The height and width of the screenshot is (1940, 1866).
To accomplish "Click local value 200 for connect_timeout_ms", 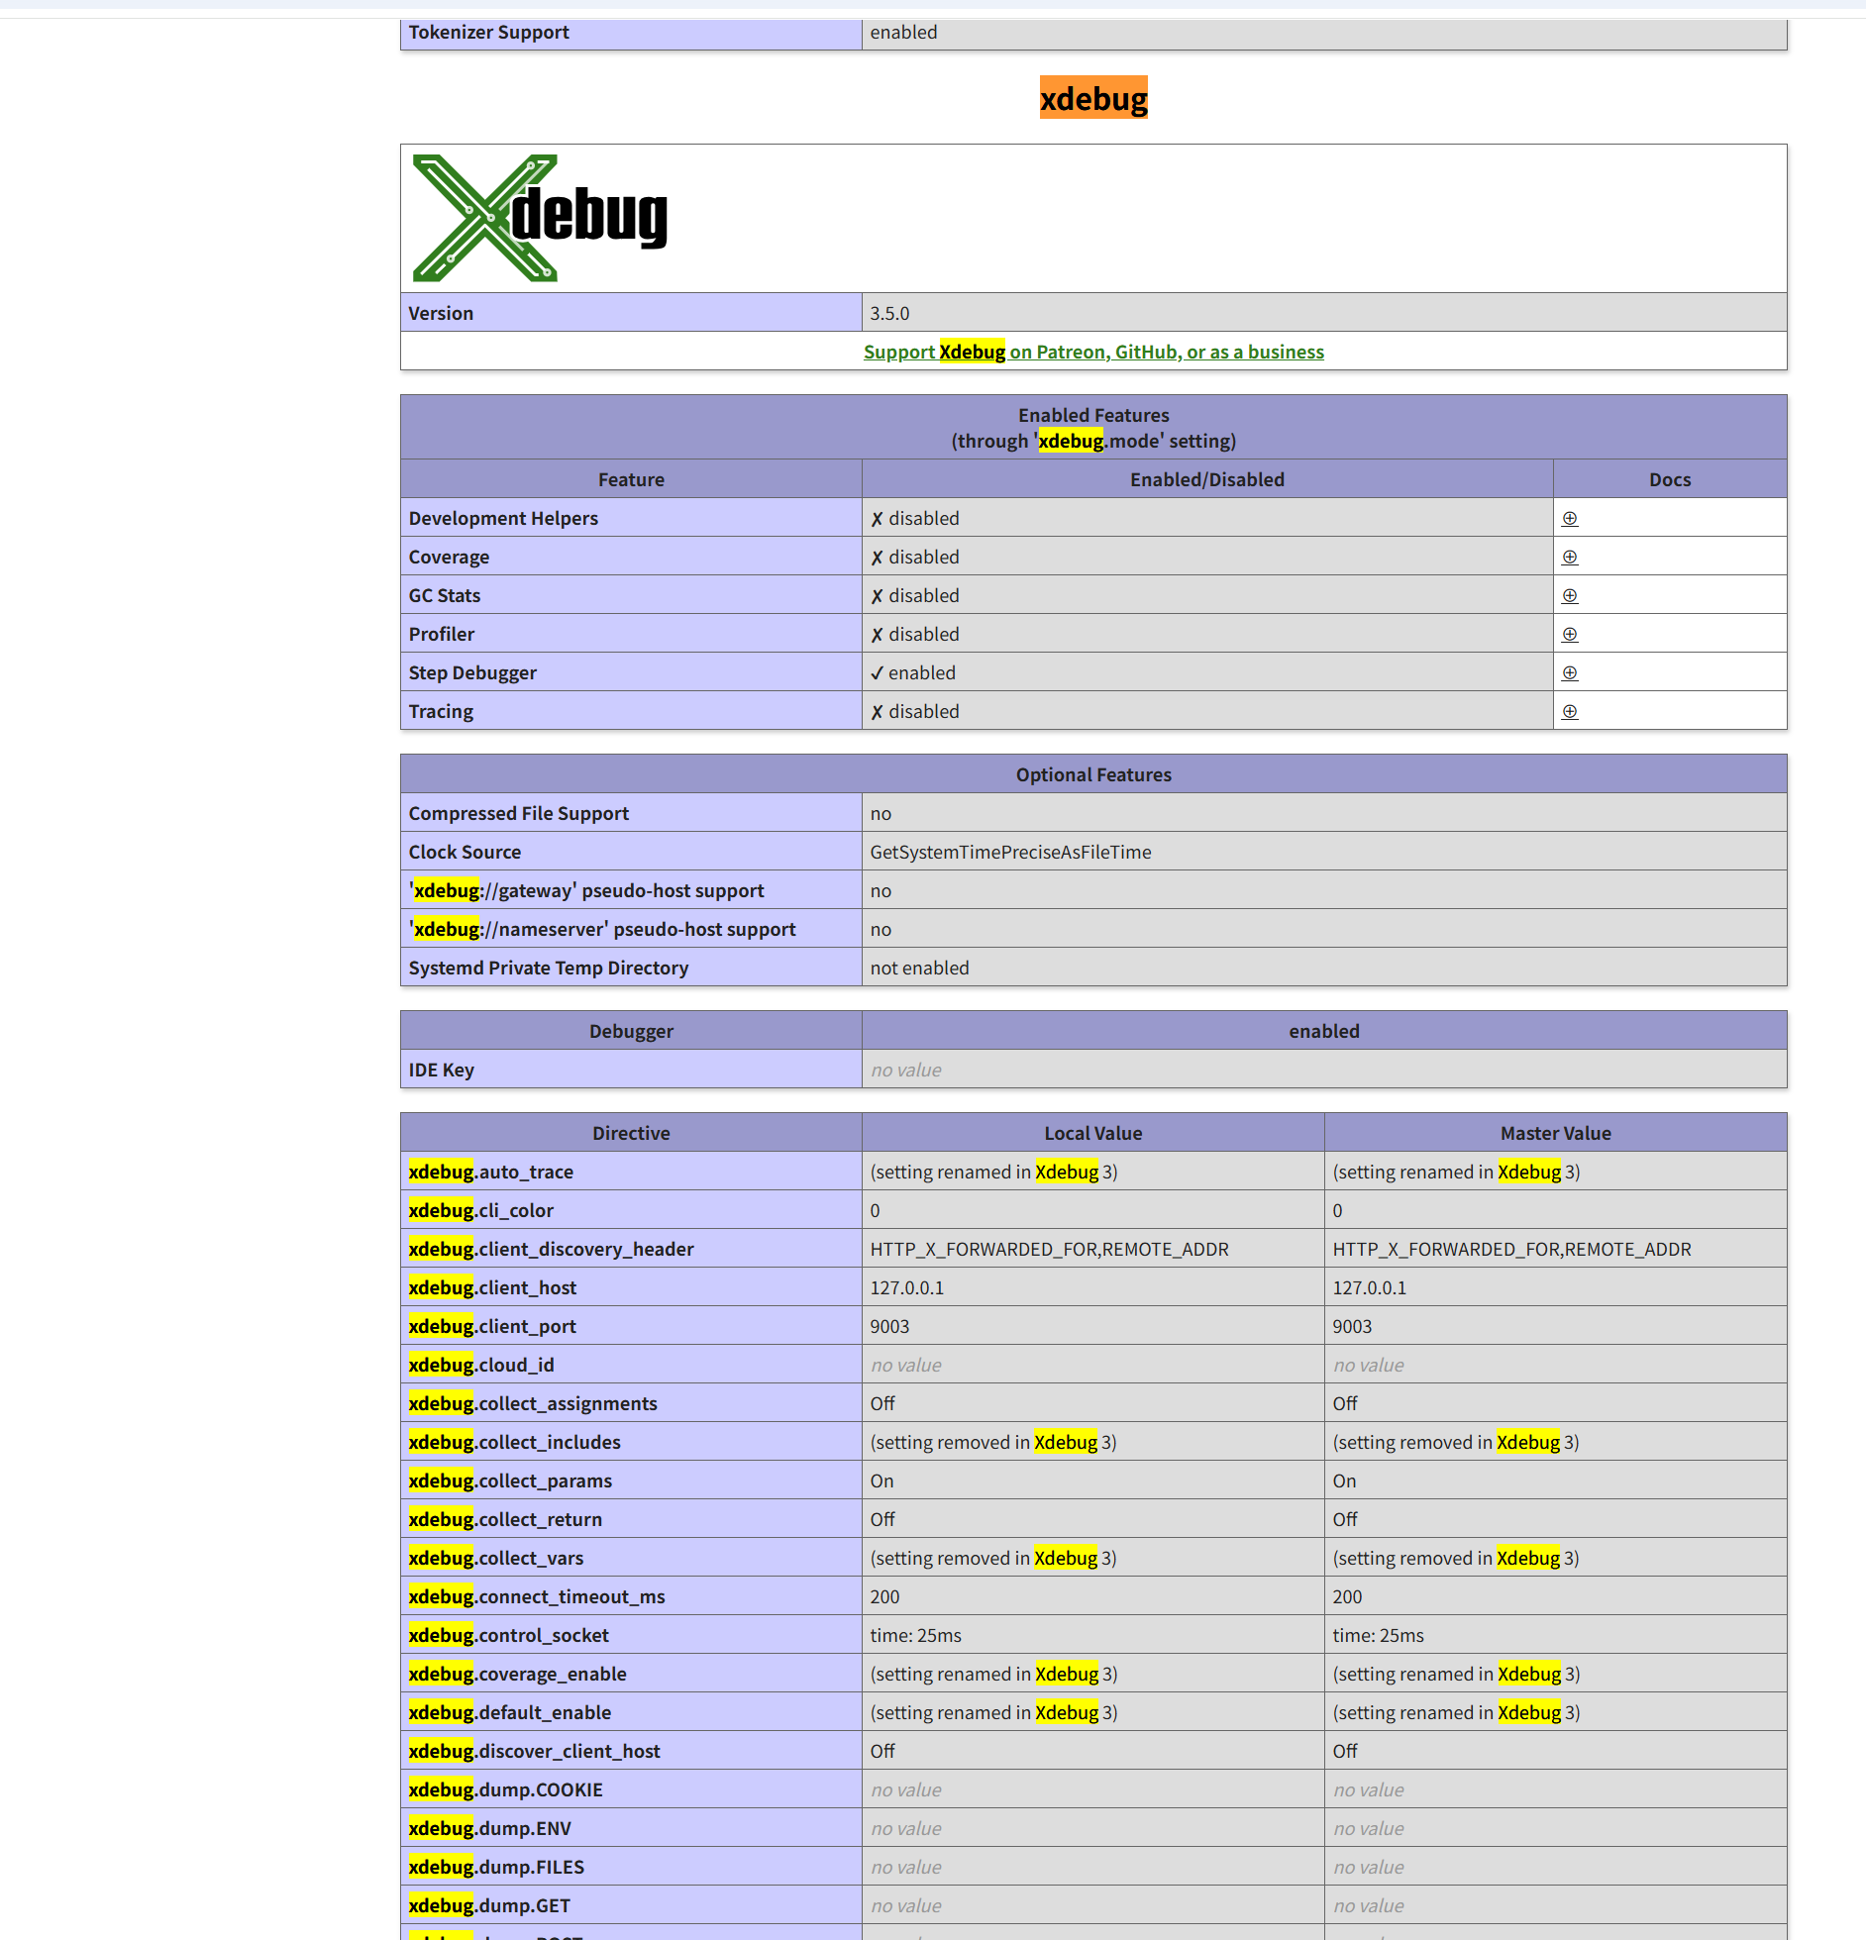I will click(x=884, y=1596).
